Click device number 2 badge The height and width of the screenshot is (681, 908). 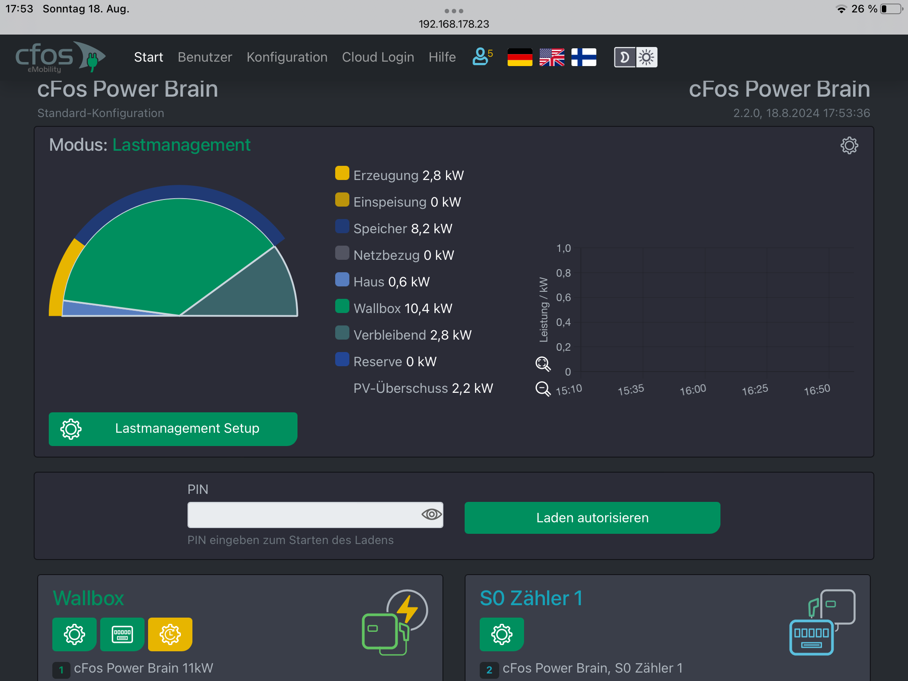[x=489, y=670]
